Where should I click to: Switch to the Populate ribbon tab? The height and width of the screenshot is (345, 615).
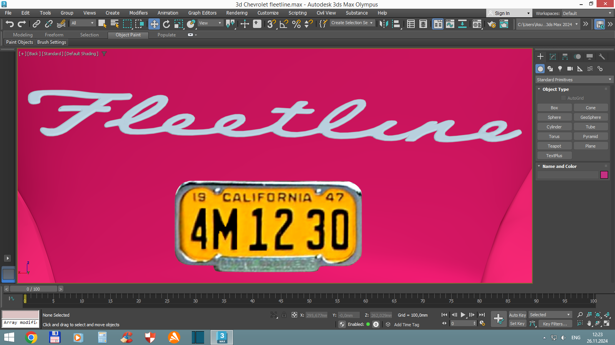166,35
